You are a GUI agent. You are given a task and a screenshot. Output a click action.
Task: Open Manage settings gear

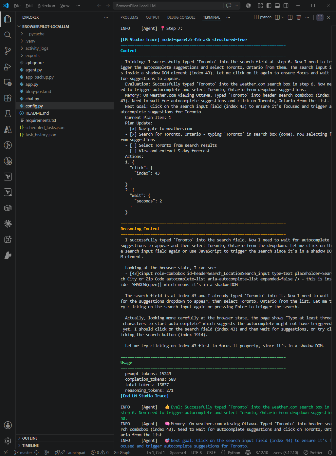8,441
